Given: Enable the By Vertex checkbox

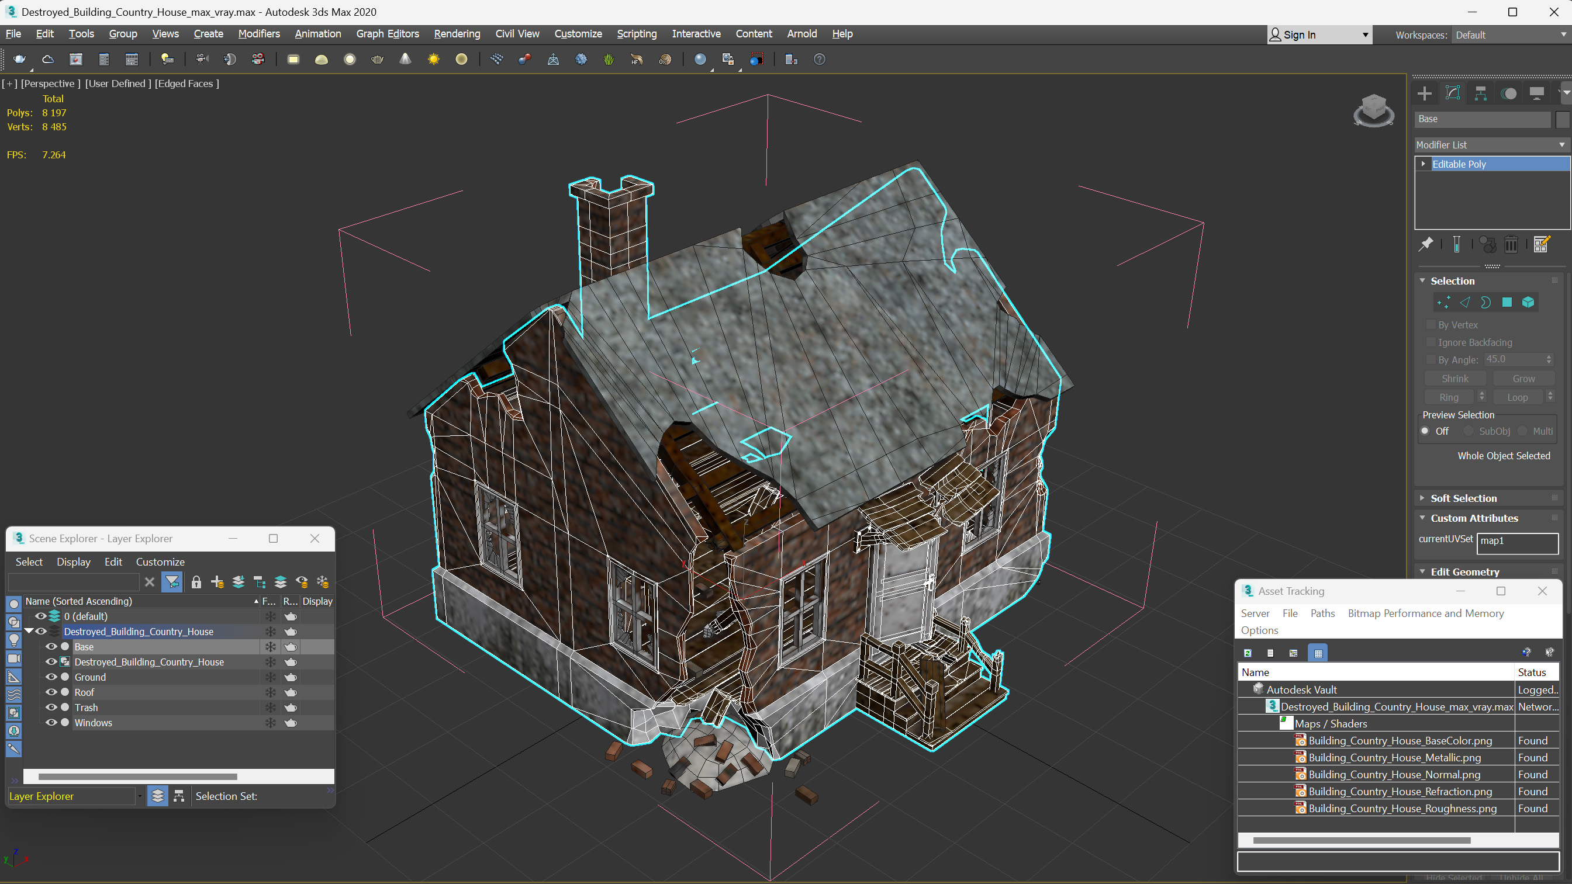Looking at the screenshot, I should click(1431, 324).
